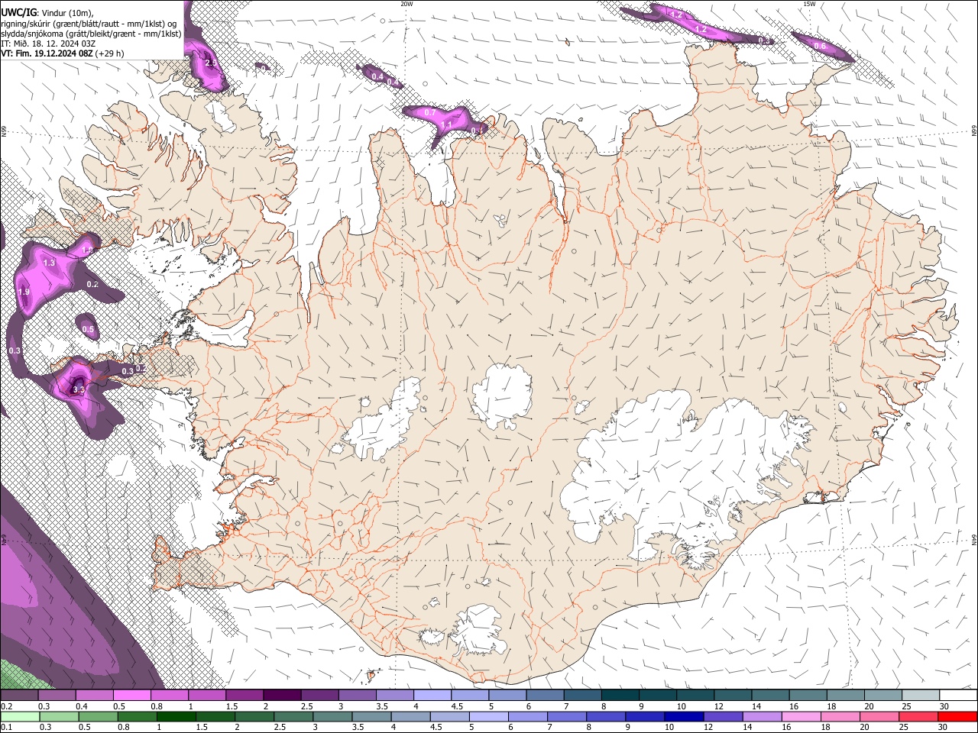Pick the dark purple 2 swatch in top scale

[282, 696]
